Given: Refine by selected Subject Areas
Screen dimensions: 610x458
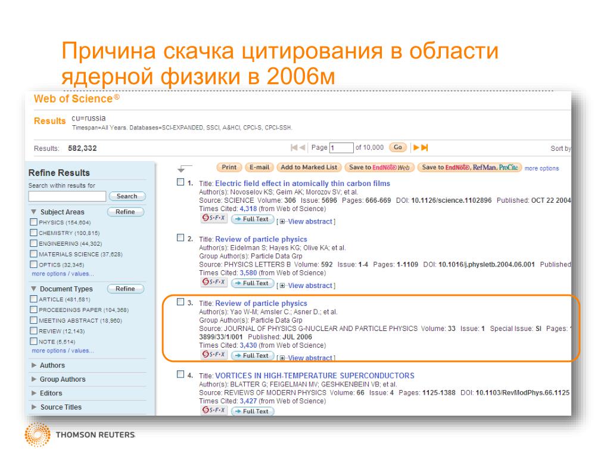Looking at the screenshot, I should 125,212.
